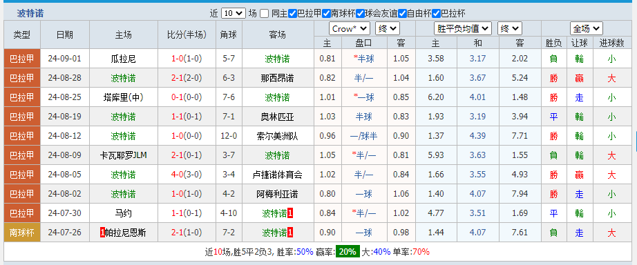
Task: Open the 胜平负均值 dropdown
Action: (463, 28)
